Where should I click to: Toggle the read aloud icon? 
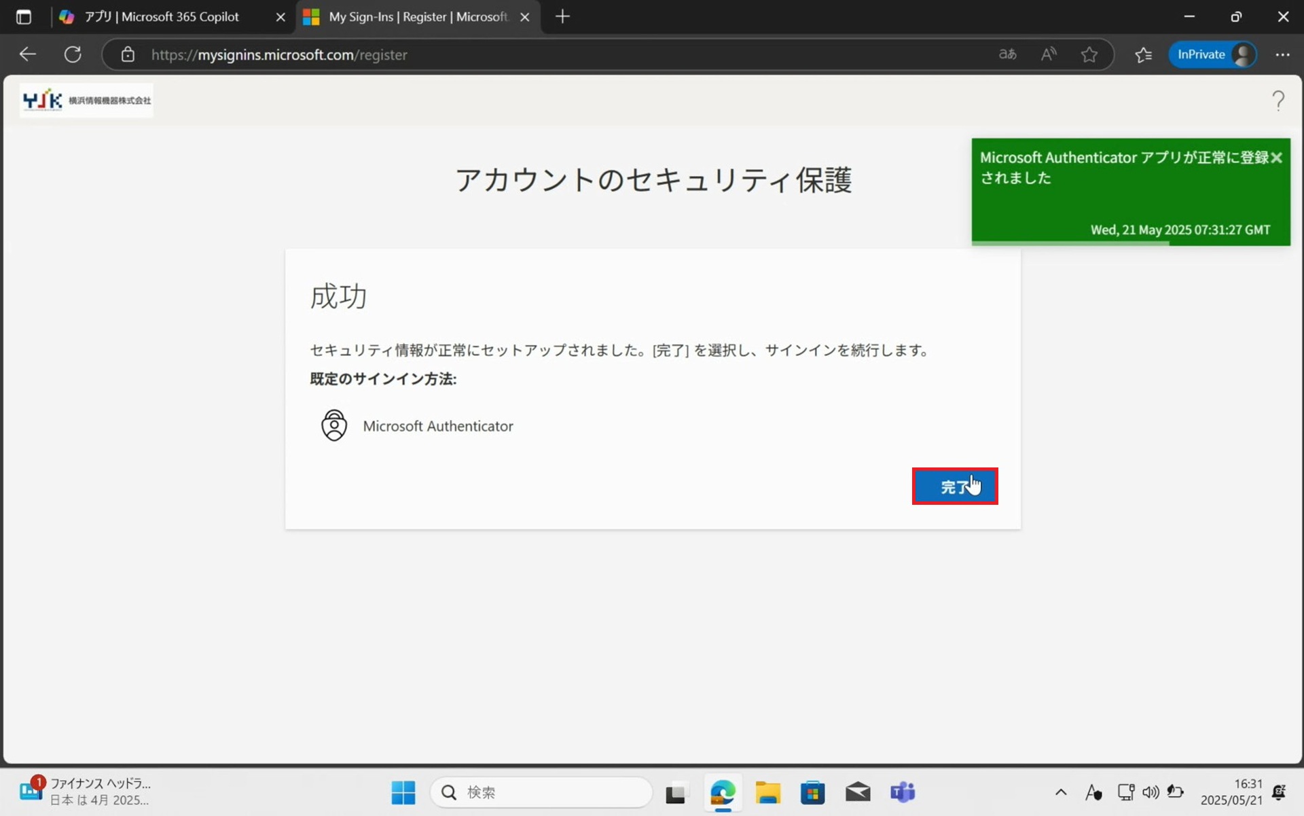(1049, 54)
